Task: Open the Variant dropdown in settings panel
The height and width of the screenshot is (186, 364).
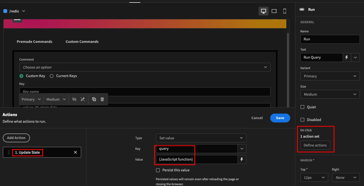Action: tap(330, 76)
